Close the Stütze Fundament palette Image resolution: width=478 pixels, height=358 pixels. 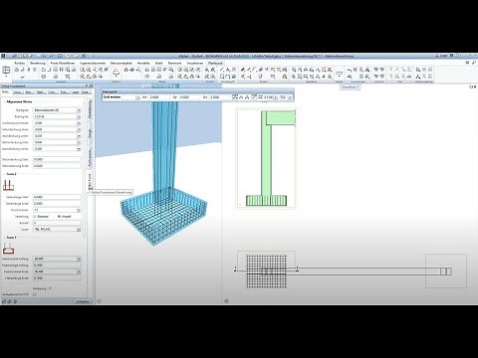91,86
